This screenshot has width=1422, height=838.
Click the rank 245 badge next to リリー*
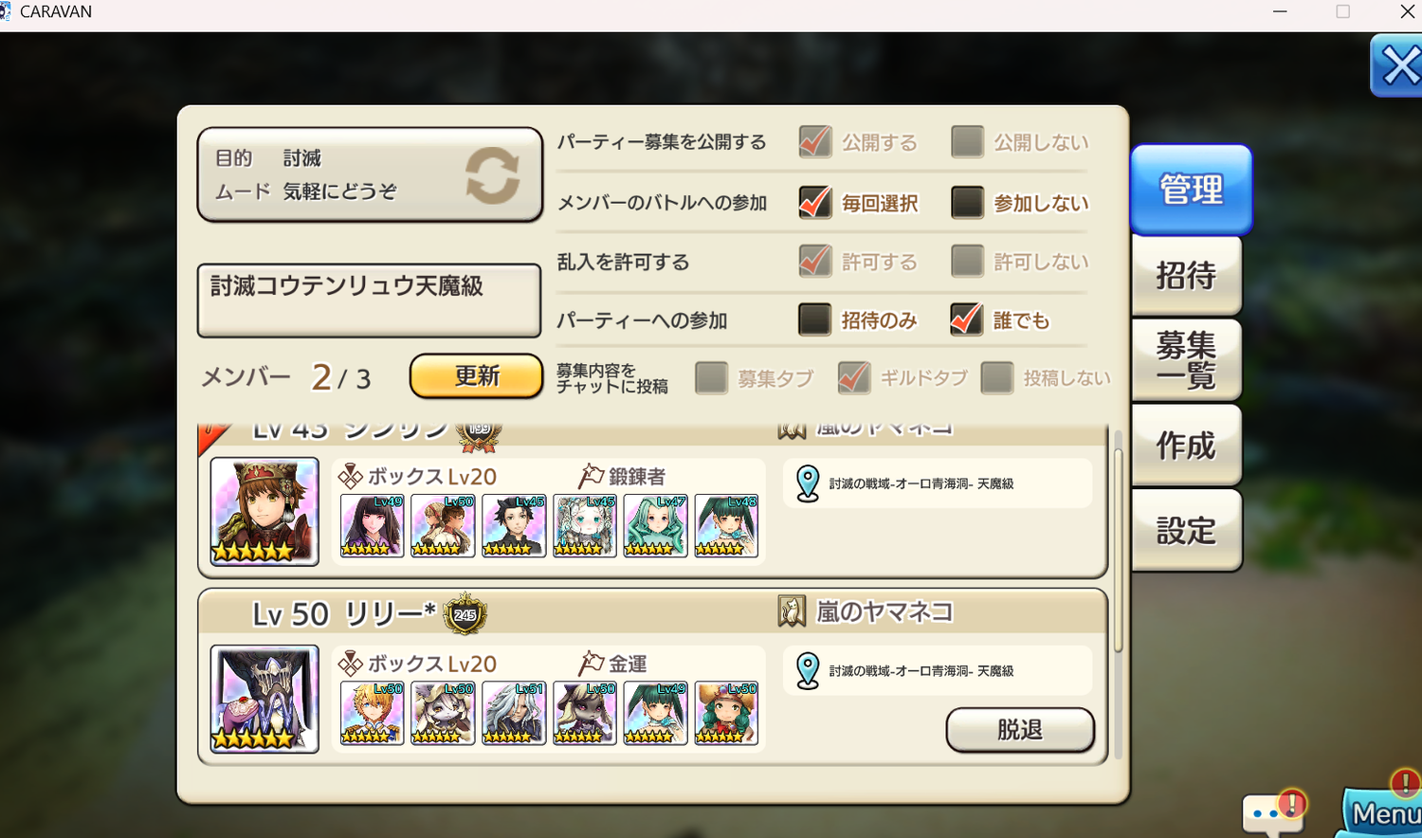pos(465,614)
